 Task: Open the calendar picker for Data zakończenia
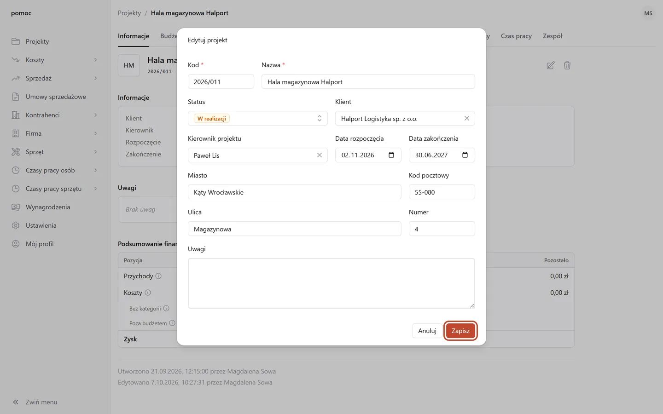465,155
